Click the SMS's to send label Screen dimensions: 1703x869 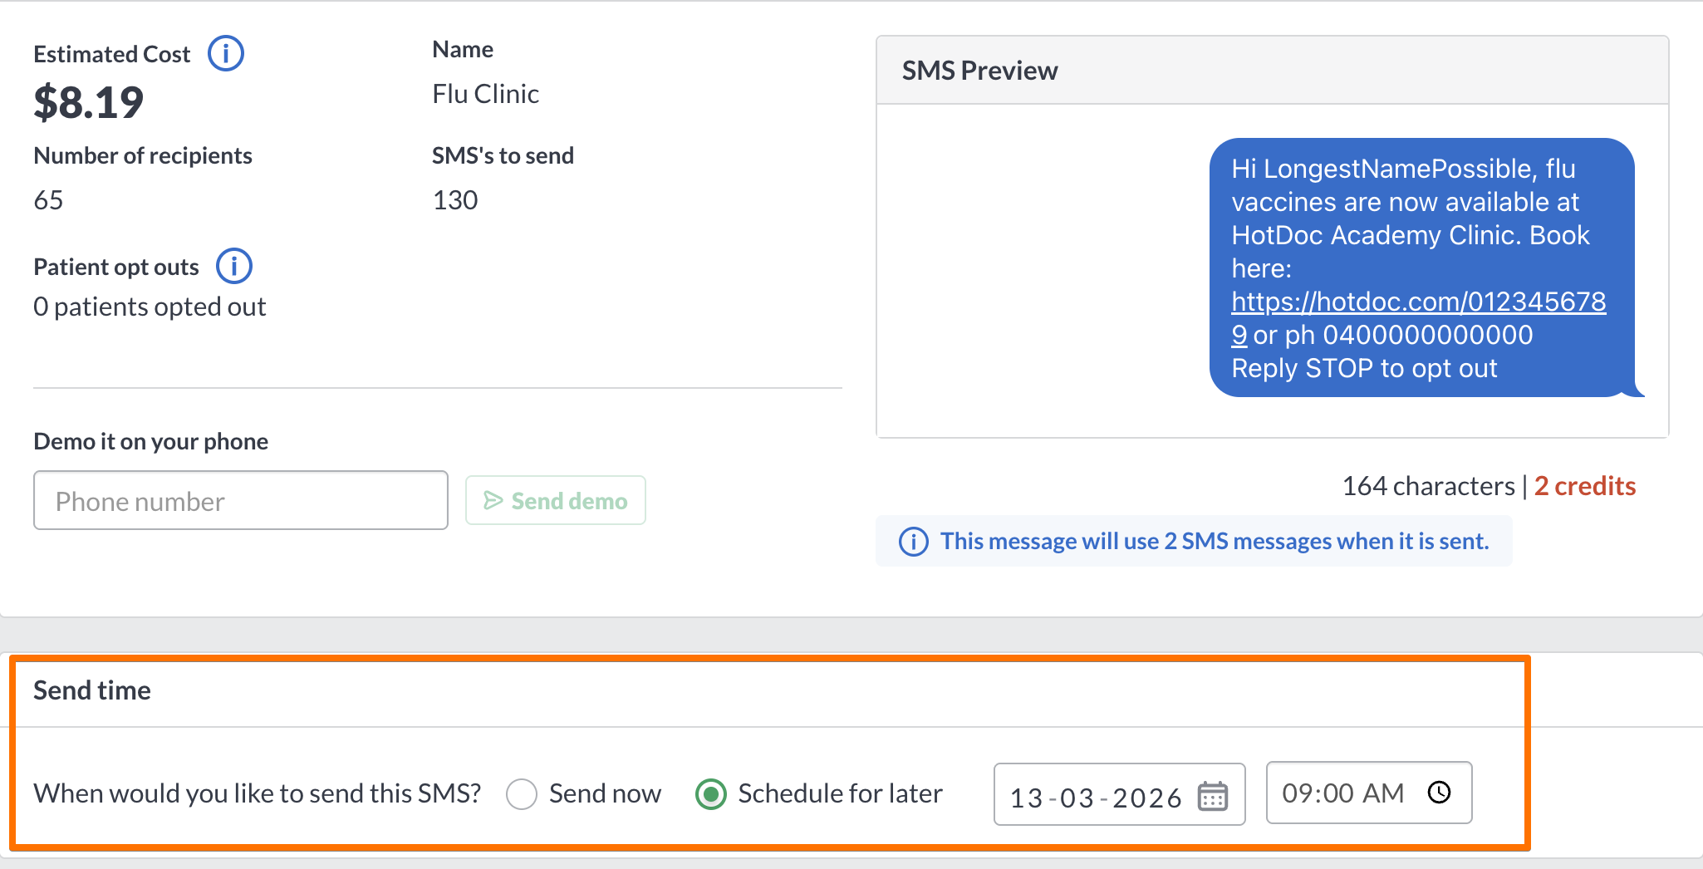tap(503, 155)
